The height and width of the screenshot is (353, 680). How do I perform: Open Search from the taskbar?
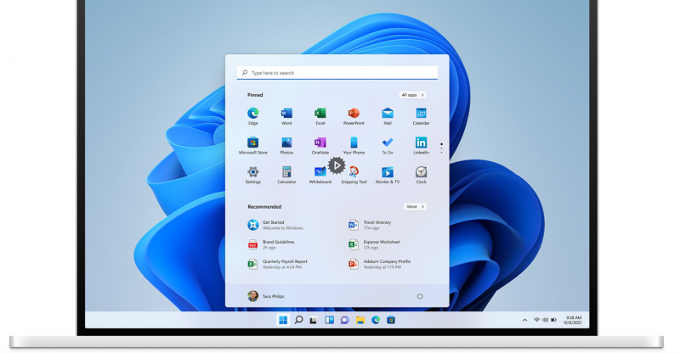coord(298,320)
